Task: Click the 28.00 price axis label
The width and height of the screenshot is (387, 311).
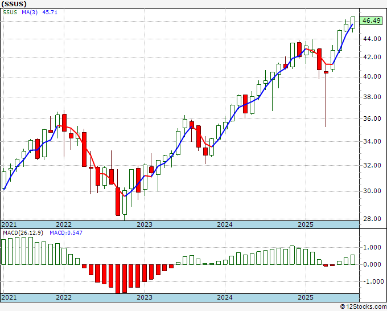Action: [372, 219]
